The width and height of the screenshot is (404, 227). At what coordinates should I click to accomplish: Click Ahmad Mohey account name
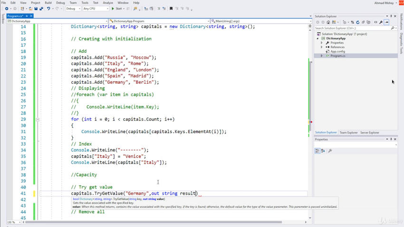pos(384,3)
